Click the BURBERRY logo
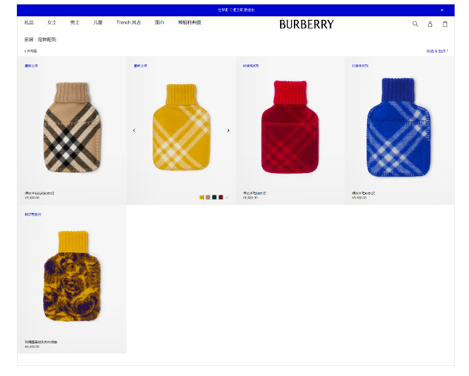469x376 pixels. tap(306, 24)
